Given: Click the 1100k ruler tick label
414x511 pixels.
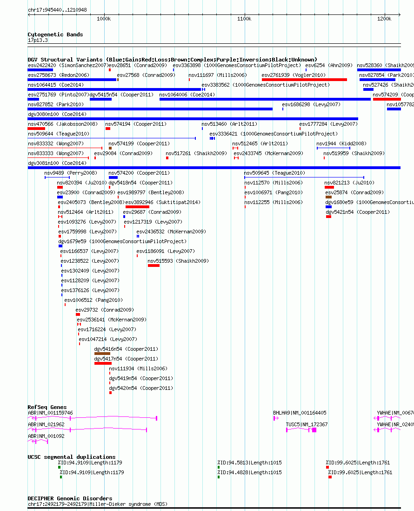Looking at the screenshot, I should pyautogui.click(x=244, y=19).
